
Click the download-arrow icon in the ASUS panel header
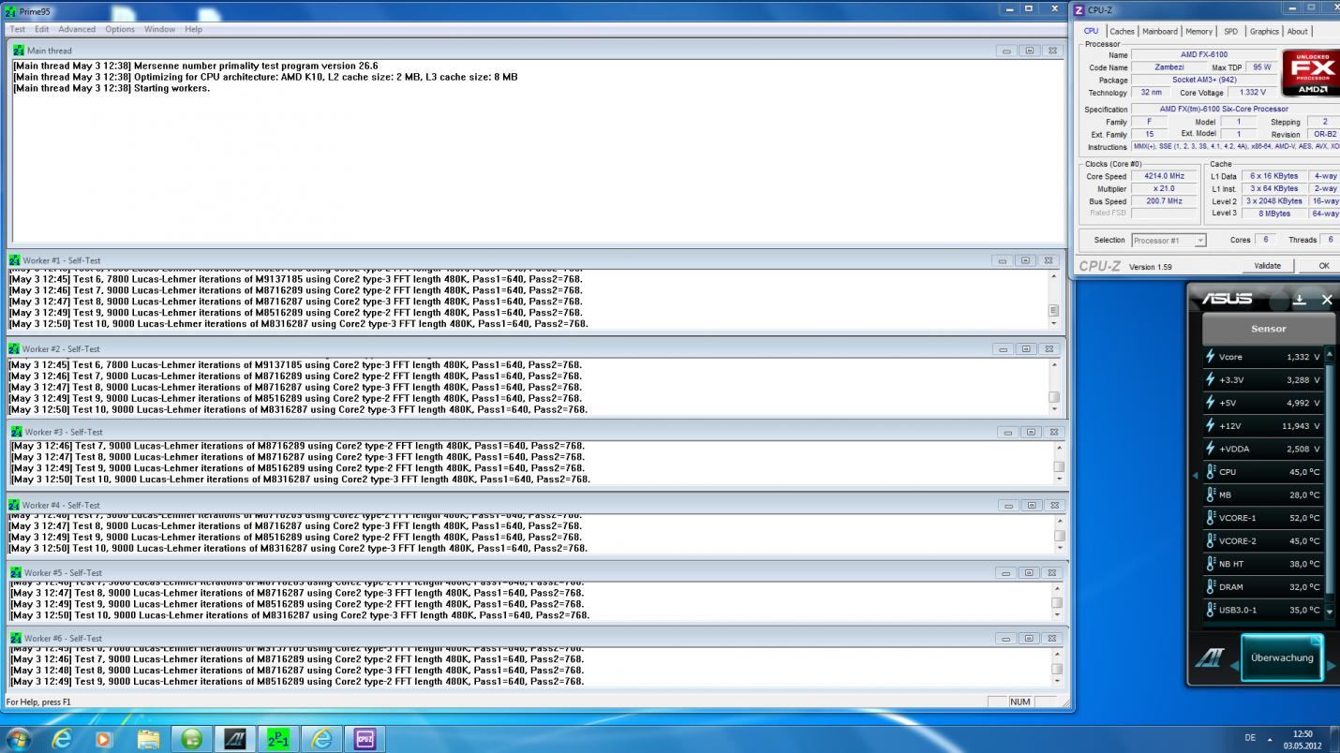pos(1300,300)
